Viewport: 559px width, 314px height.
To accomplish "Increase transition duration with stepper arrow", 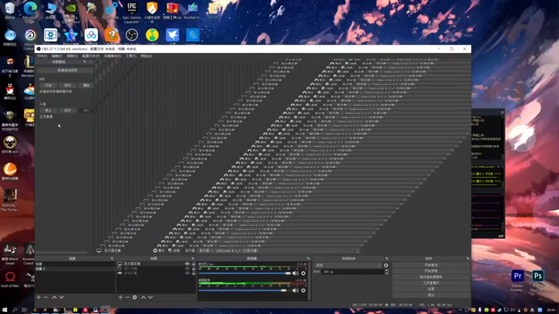I will click(387, 270).
